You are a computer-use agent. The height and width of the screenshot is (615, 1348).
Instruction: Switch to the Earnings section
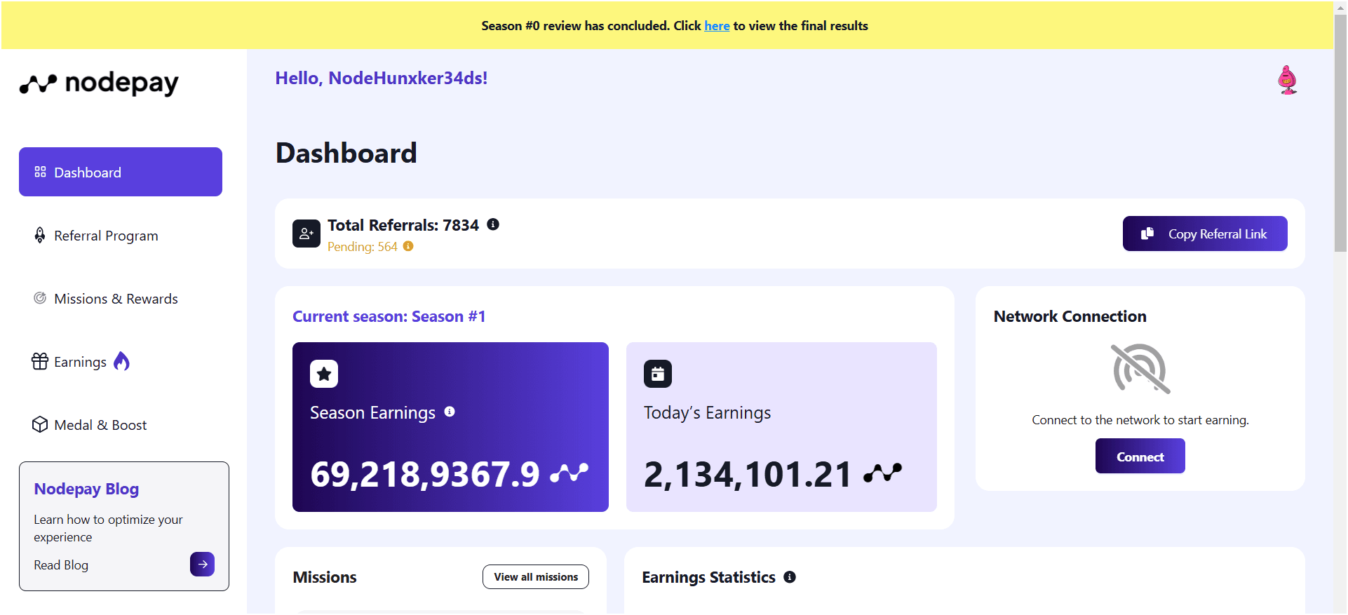tap(80, 361)
